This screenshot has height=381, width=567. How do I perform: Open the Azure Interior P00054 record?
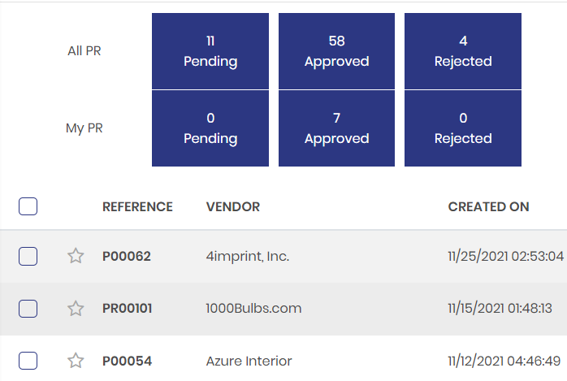pos(127,361)
